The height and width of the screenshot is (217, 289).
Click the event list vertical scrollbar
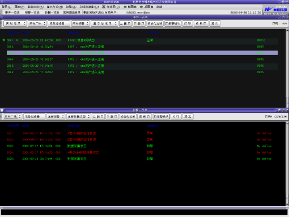[x=287, y=68]
